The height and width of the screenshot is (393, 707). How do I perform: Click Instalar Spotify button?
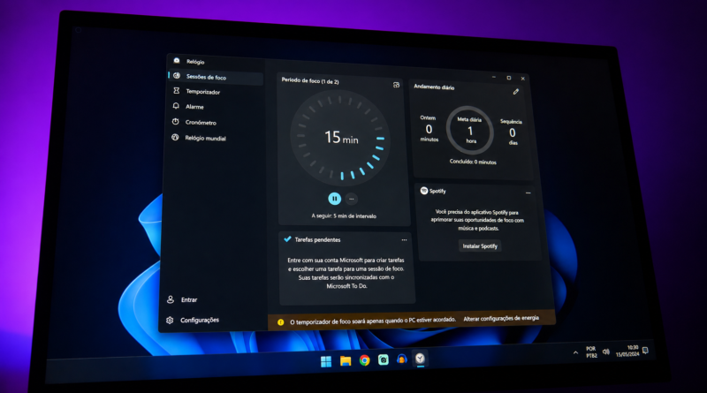(x=480, y=246)
